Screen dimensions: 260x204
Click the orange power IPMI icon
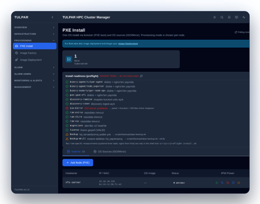point(239,183)
